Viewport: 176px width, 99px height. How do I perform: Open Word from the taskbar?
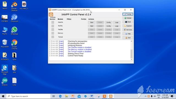(92, 96)
